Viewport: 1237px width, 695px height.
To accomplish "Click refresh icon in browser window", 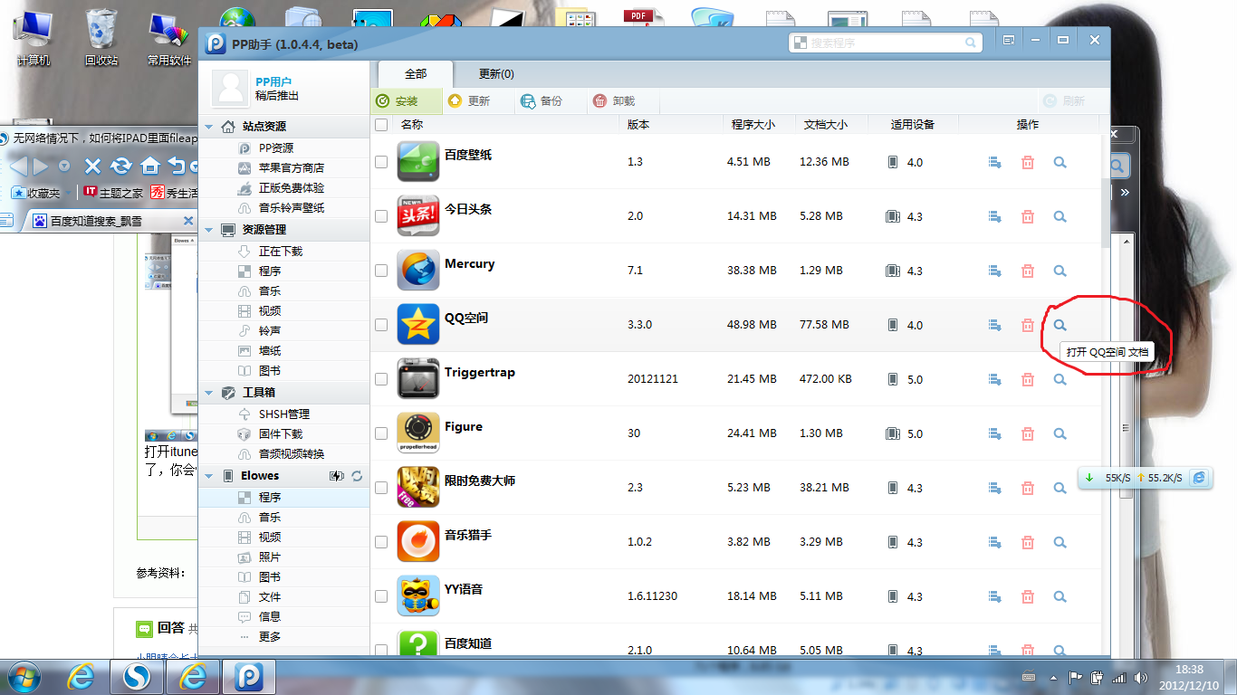I will click(121, 167).
